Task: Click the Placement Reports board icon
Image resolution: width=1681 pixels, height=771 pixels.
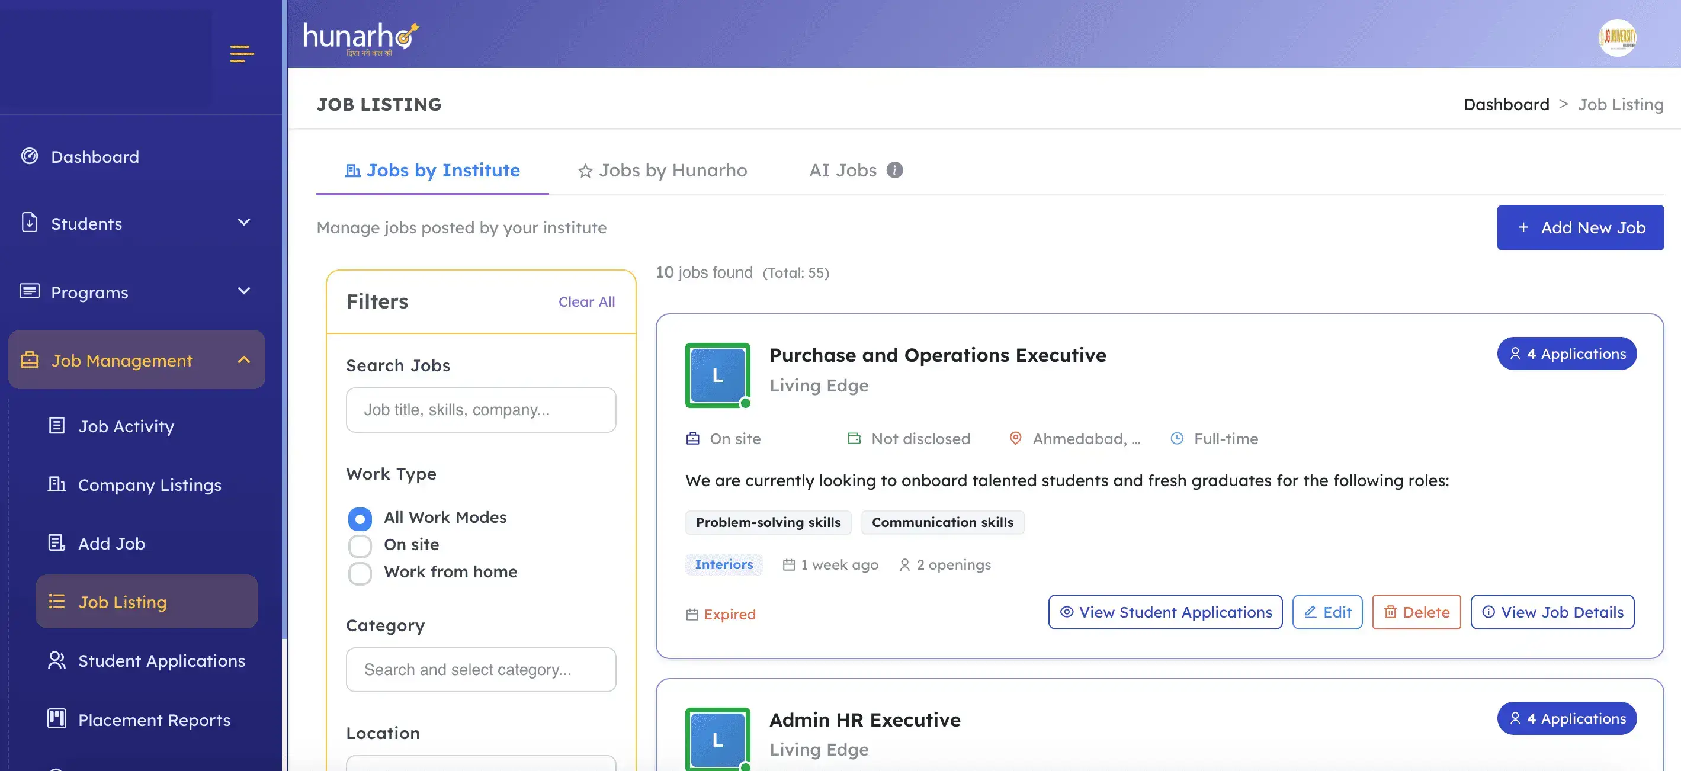Action: coord(57,719)
